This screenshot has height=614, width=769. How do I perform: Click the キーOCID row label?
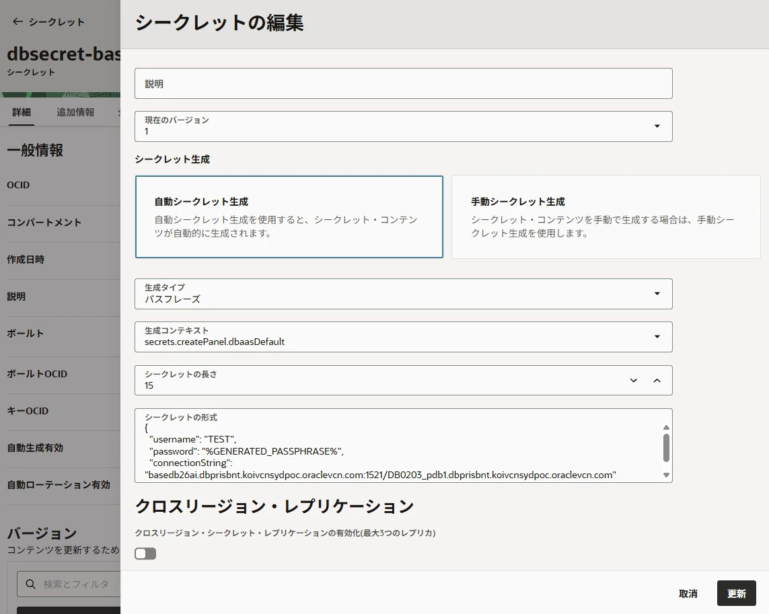click(28, 411)
